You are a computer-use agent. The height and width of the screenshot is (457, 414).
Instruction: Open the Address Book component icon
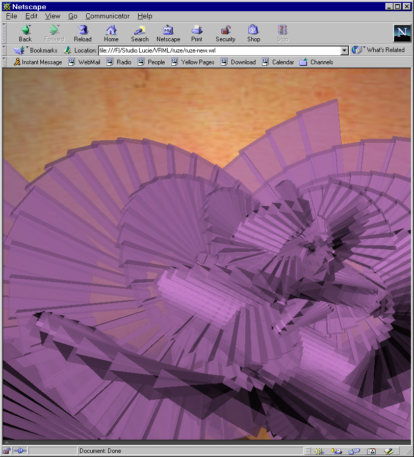(x=371, y=451)
